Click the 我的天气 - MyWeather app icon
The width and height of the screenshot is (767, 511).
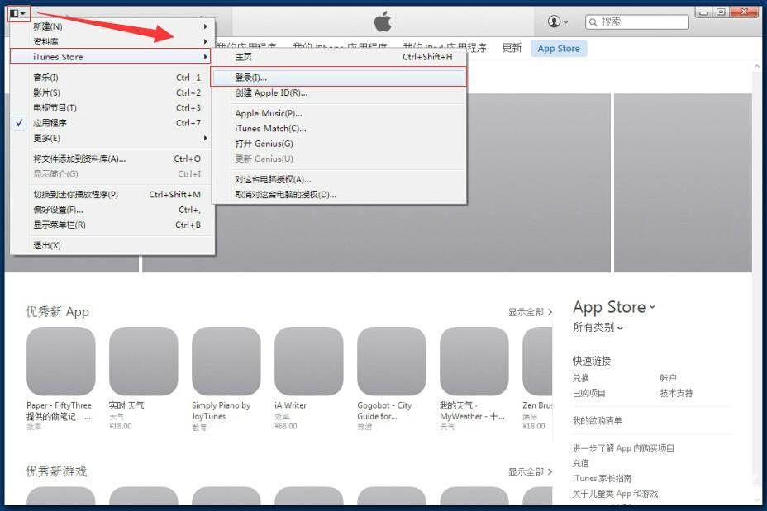474,361
